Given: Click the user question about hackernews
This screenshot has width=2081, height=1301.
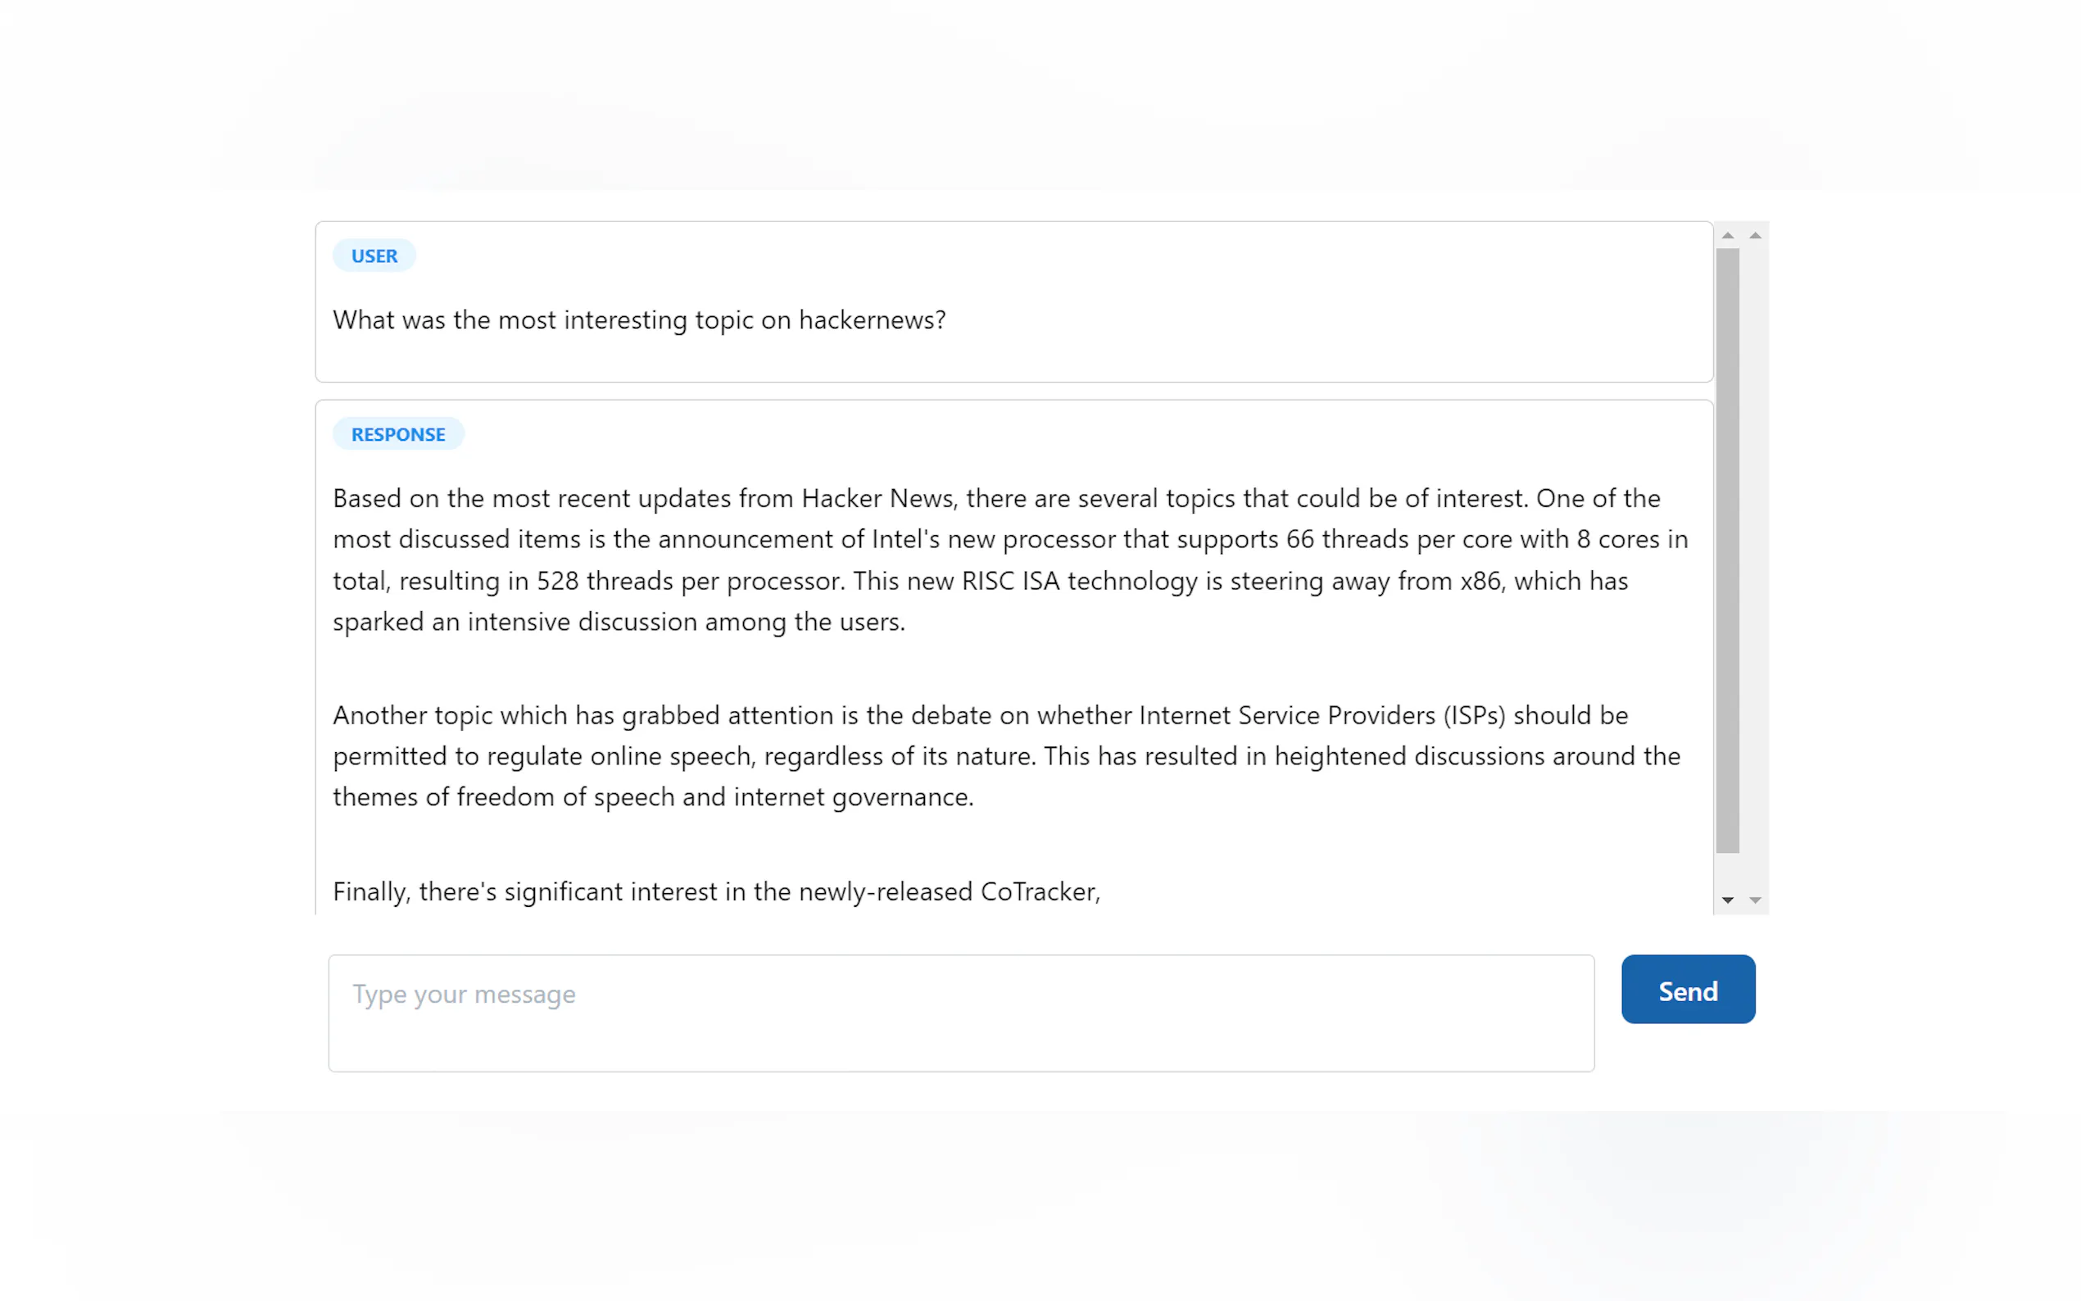Looking at the screenshot, I should point(638,320).
